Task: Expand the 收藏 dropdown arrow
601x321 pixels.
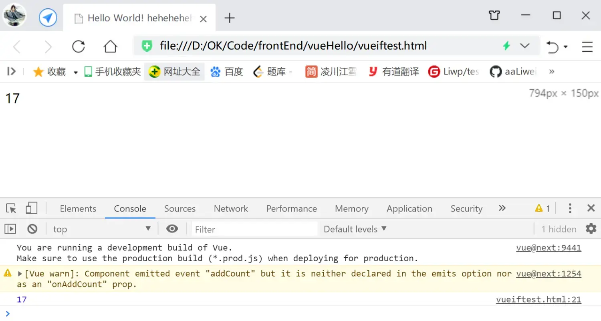Action: pos(75,72)
